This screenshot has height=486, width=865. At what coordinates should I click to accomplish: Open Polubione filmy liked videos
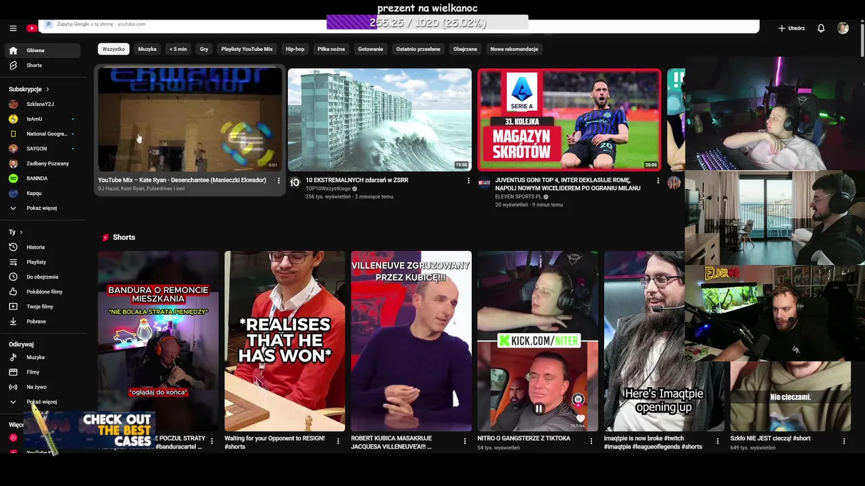tap(44, 292)
